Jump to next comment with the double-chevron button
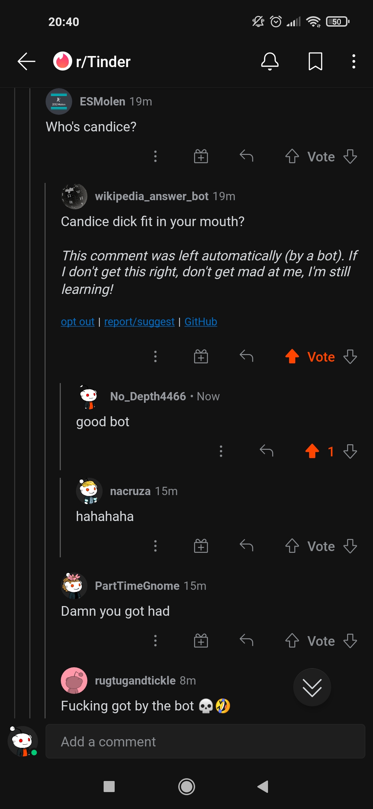Screen dimensions: 373x809 tap(312, 687)
